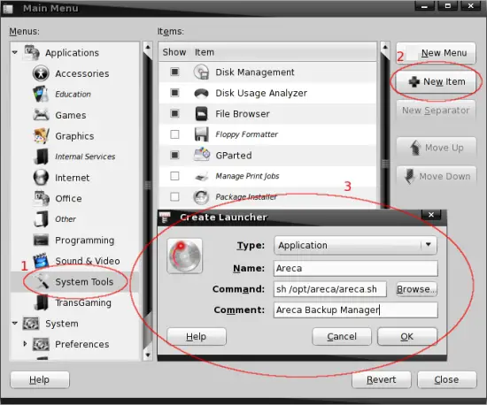
Task: Click the Programming category icon
Action: tap(41, 240)
